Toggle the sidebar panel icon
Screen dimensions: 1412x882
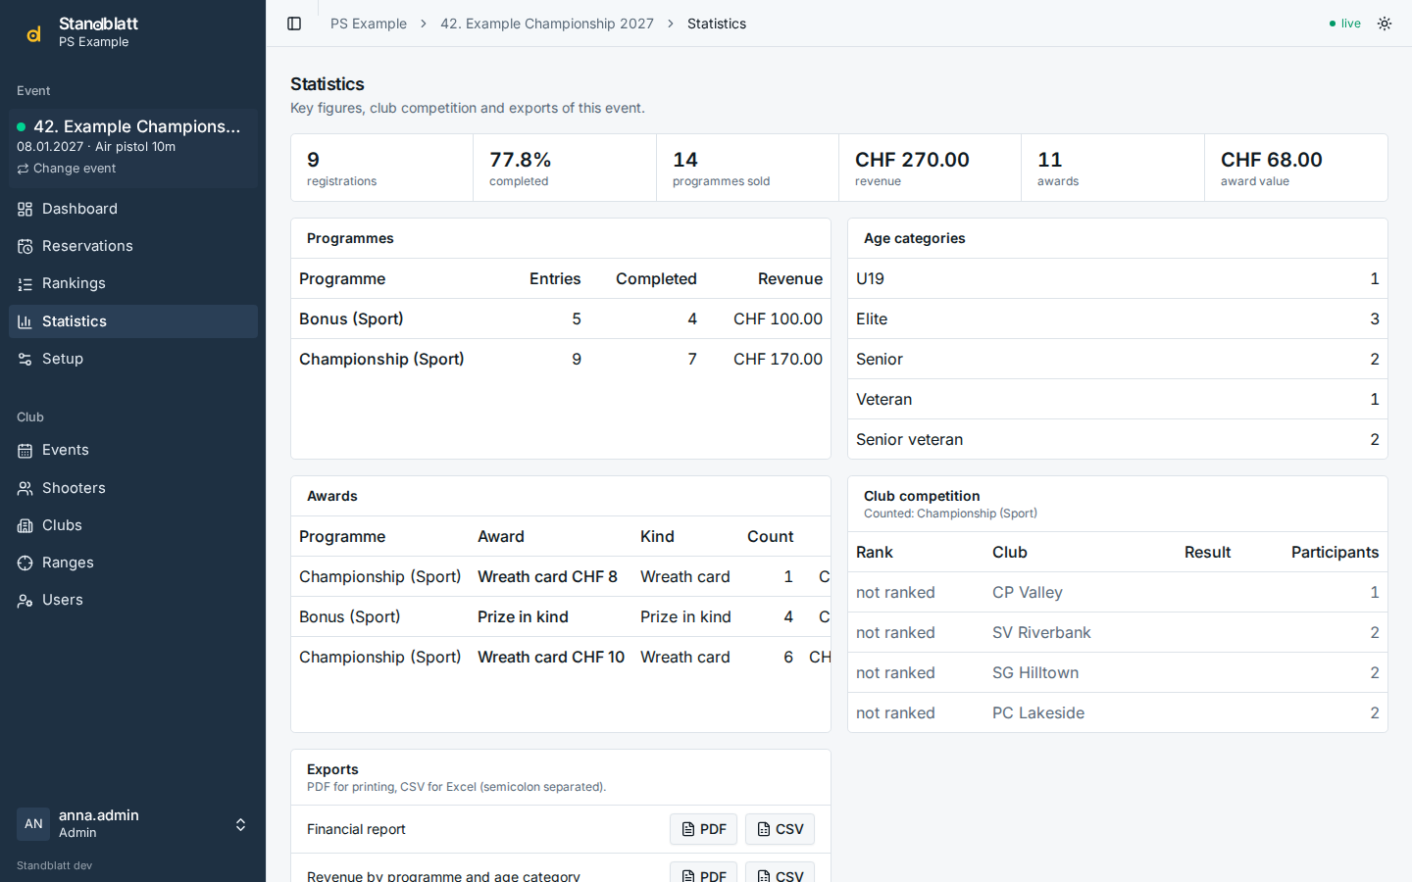click(x=294, y=24)
